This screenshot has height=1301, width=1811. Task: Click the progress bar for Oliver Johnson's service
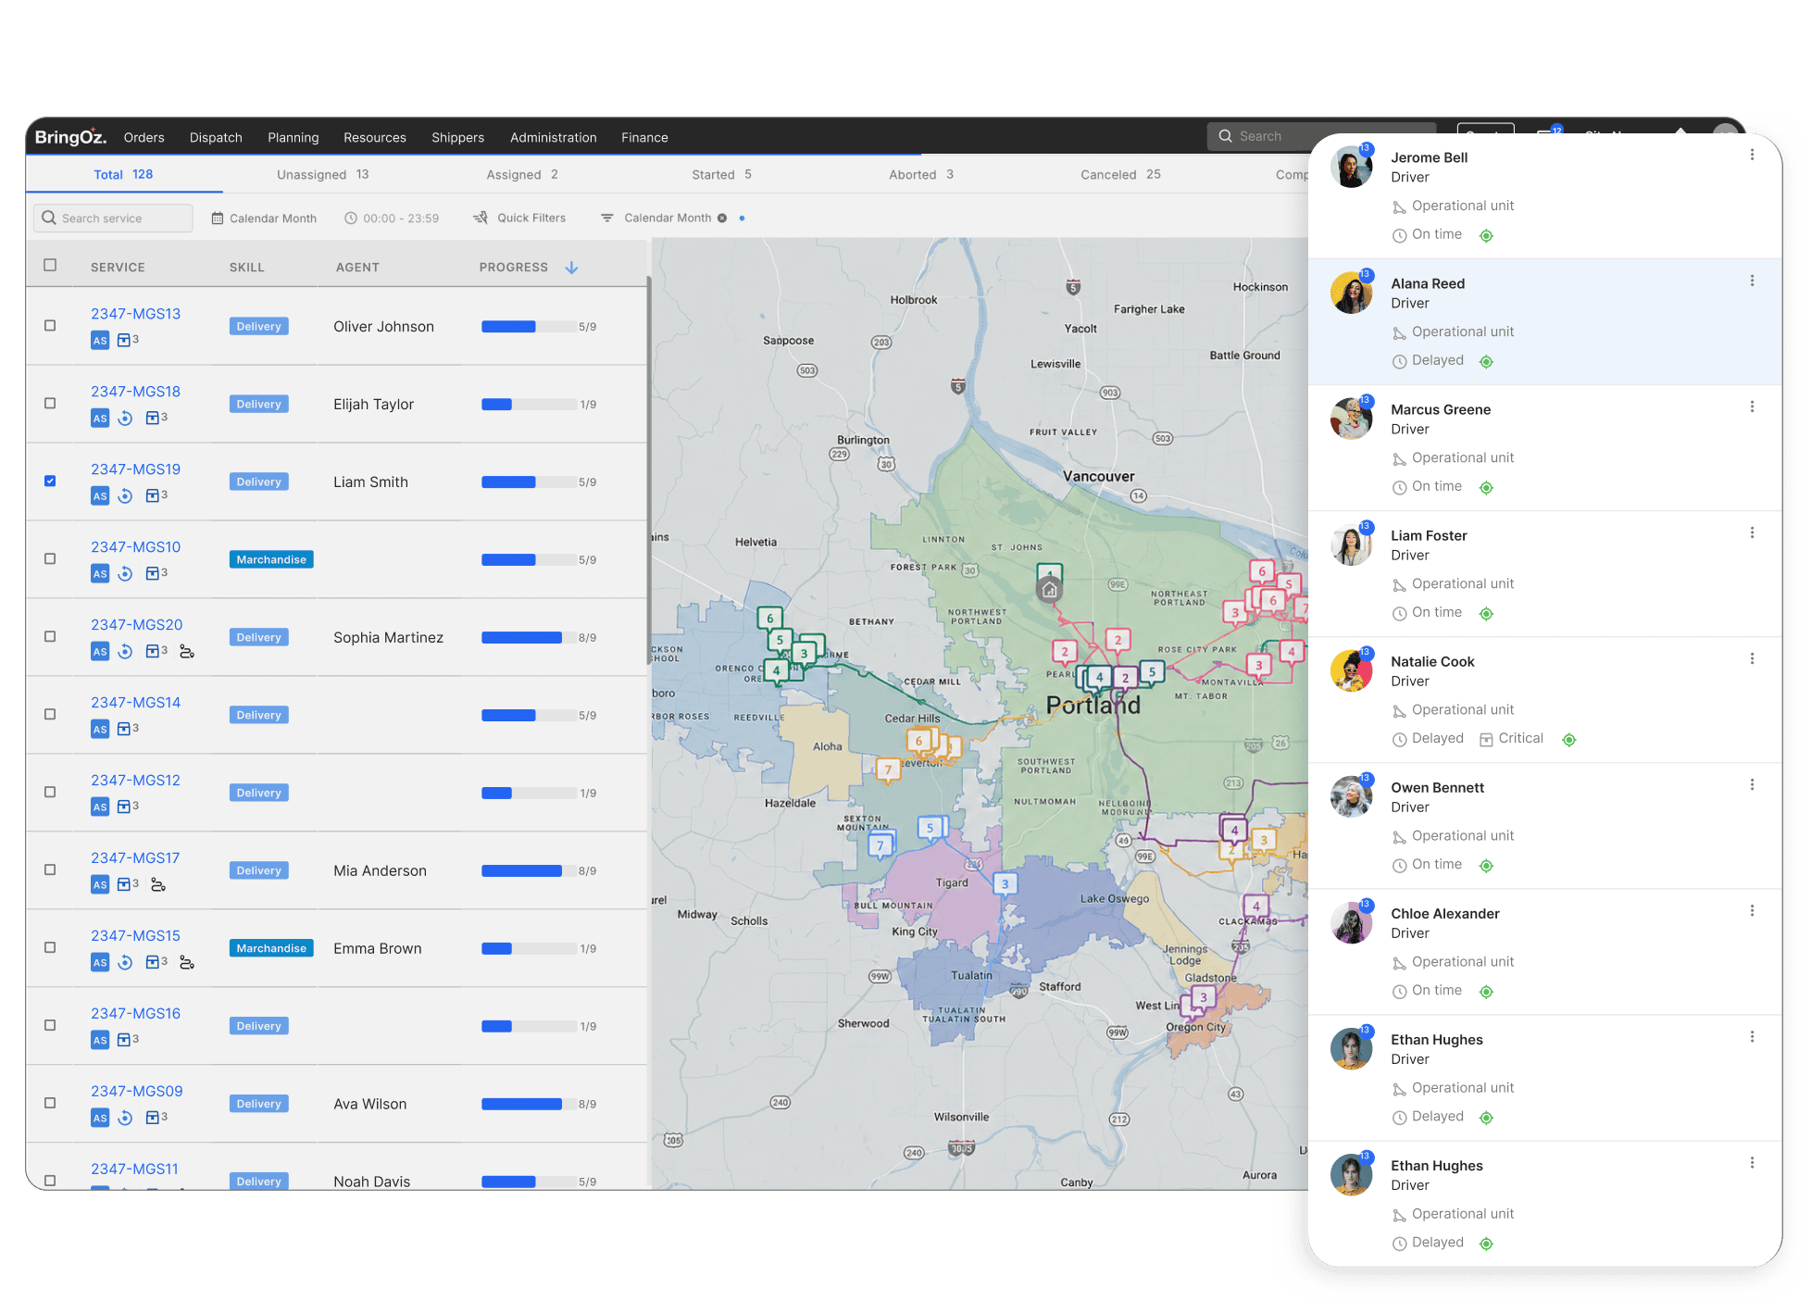click(x=529, y=327)
